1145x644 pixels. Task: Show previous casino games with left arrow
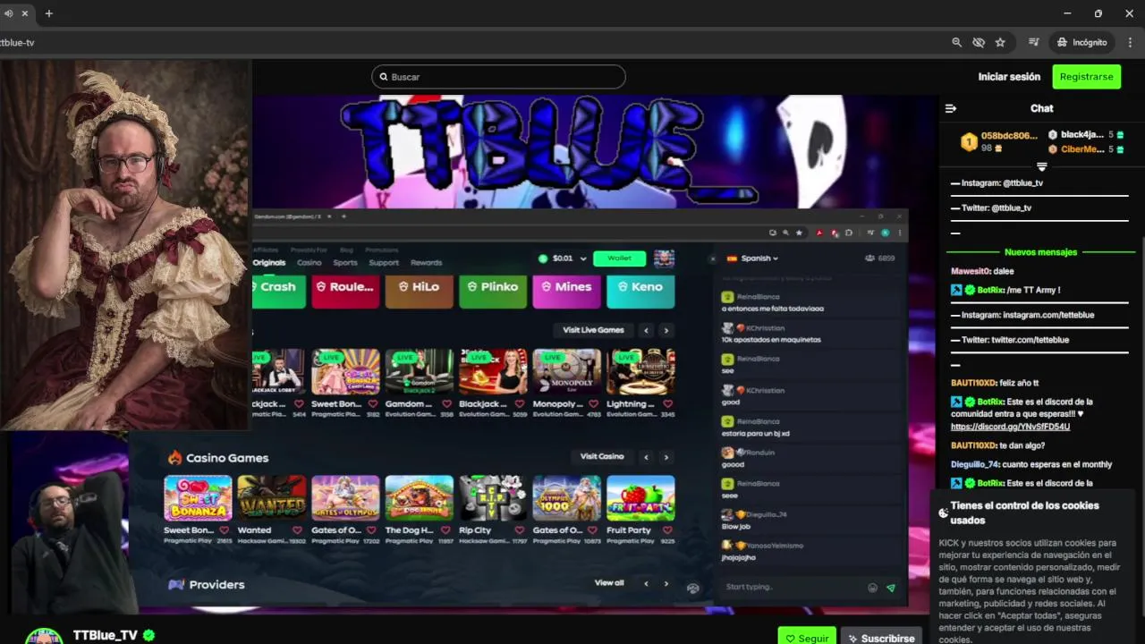[646, 457]
